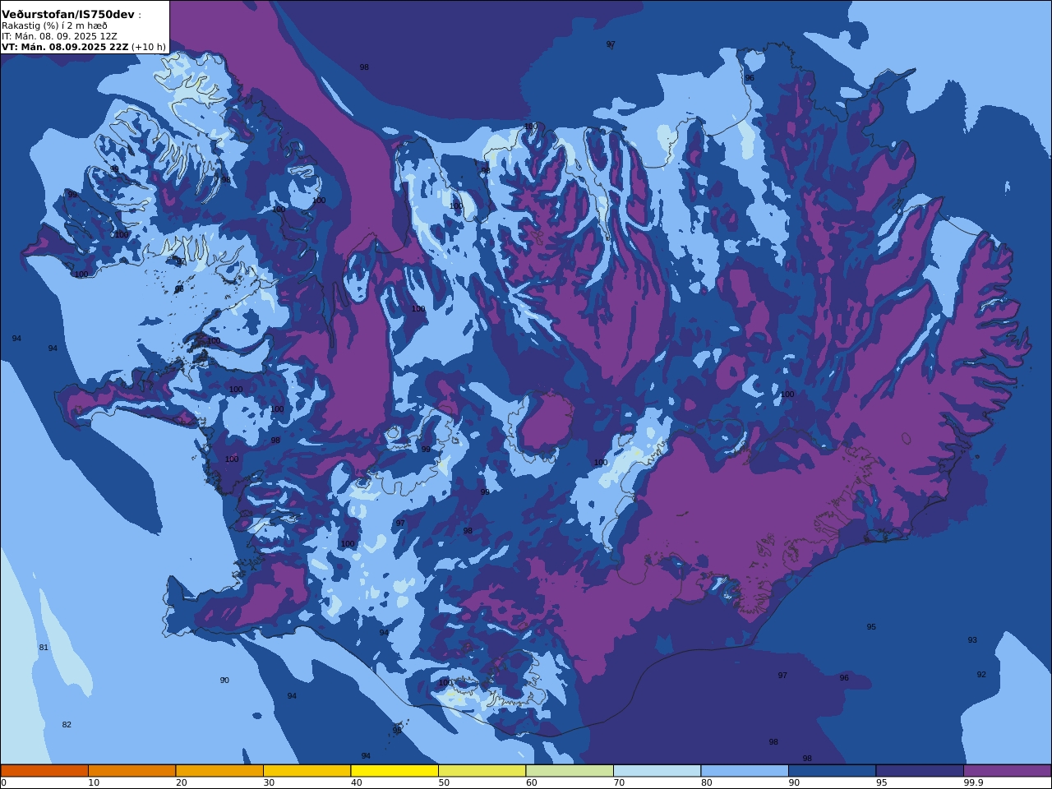The image size is (1052, 789).
Task: Select the orange 10–20 legend color band
Action: coord(131,771)
